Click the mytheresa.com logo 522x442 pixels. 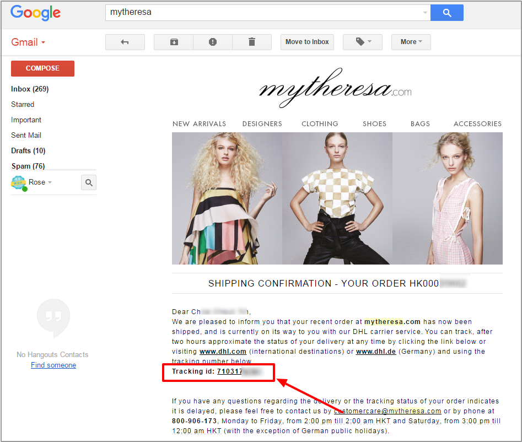point(335,88)
